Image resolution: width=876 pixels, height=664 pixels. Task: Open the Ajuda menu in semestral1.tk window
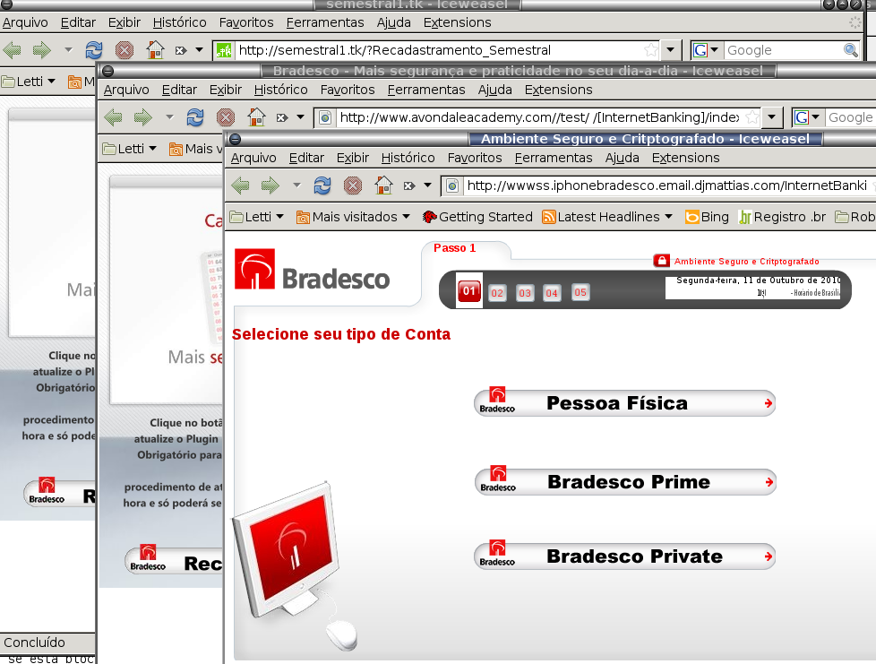click(394, 22)
